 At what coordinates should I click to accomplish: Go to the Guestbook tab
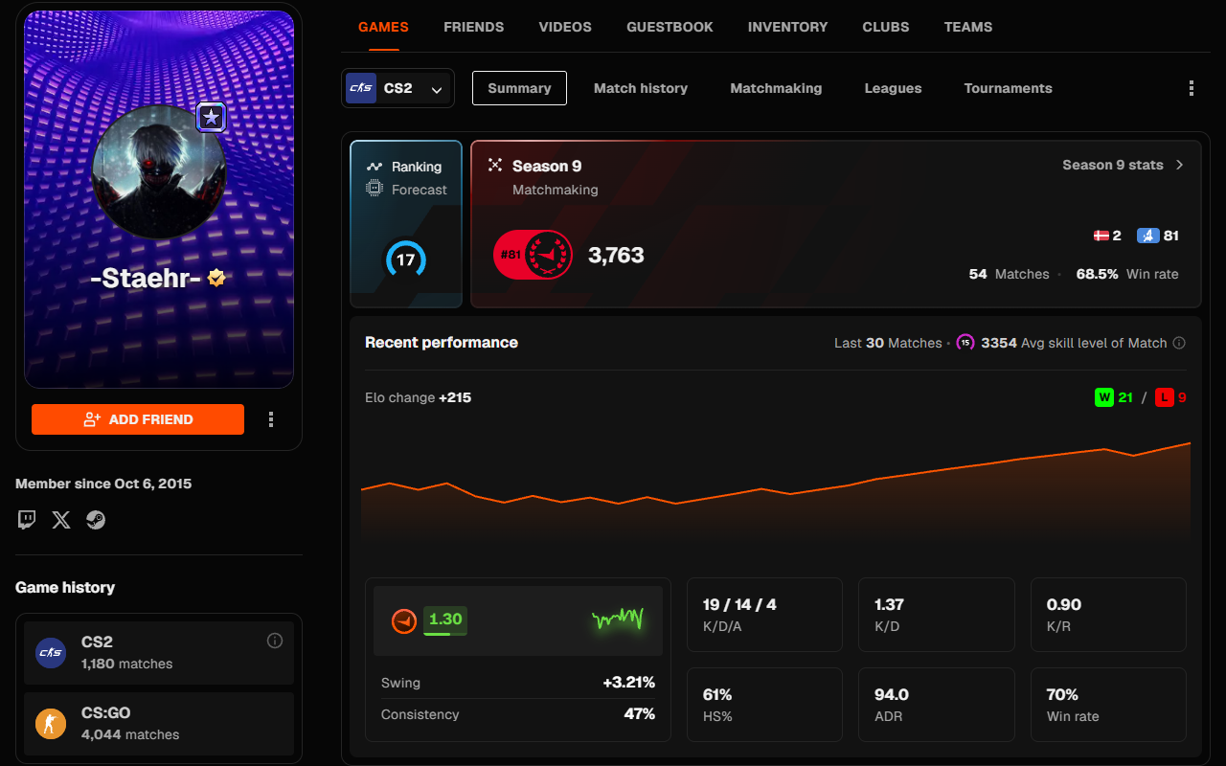click(x=670, y=27)
